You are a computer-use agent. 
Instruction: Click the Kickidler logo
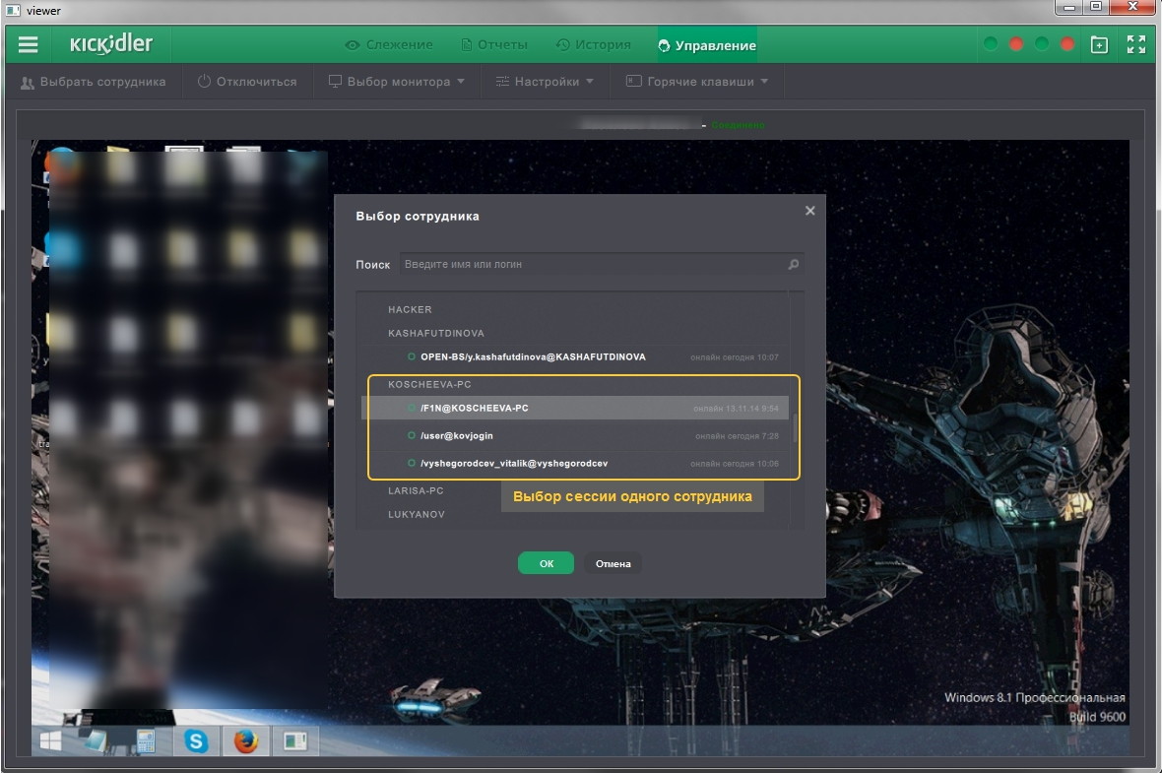[x=111, y=44]
